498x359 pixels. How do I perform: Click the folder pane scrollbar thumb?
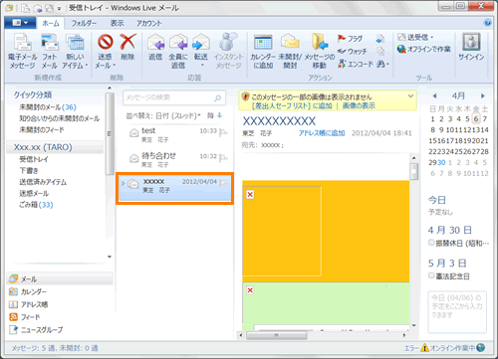pyautogui.click(x=110, y=133)
